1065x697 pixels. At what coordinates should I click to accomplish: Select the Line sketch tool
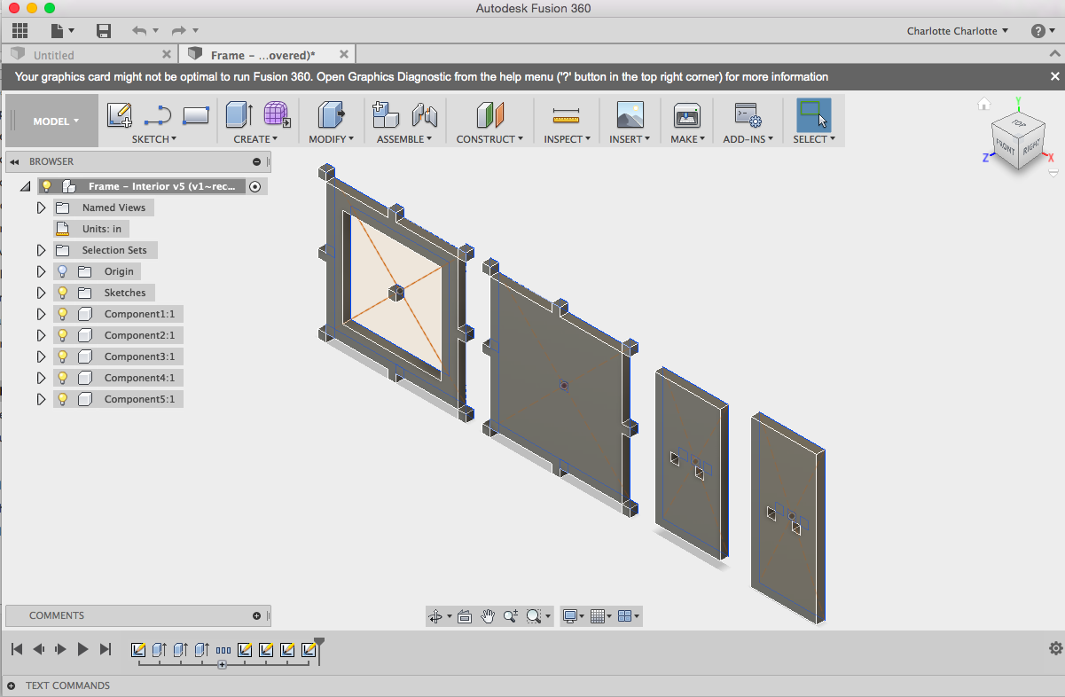tap(157, 115)
